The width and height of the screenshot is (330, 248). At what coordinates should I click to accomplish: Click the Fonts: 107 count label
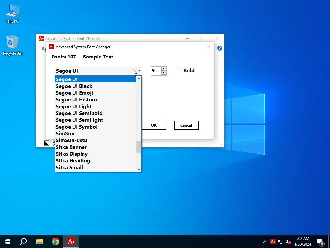point(64,57)
